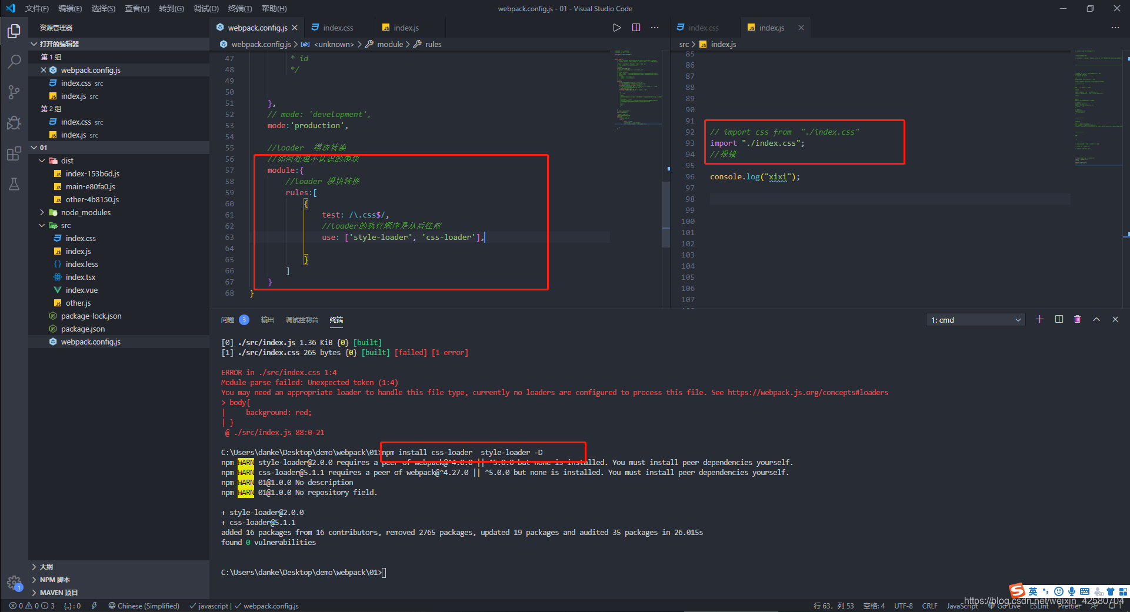The height and width of the screenshot is (612, 1130).
Task: Kill terminal with trash icon
Action: (1078, 319)
